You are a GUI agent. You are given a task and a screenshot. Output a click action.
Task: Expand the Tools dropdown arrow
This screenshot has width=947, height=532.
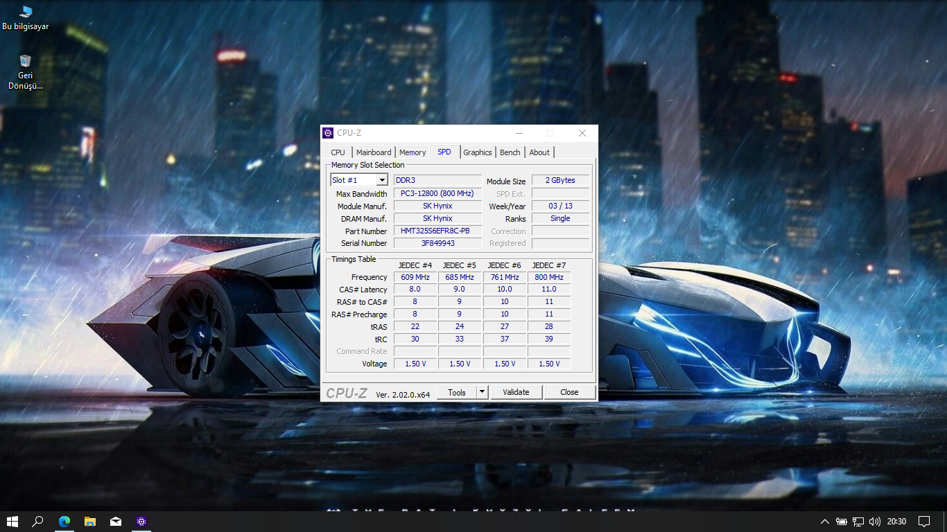pyautogui.click(x=483, y=392)
